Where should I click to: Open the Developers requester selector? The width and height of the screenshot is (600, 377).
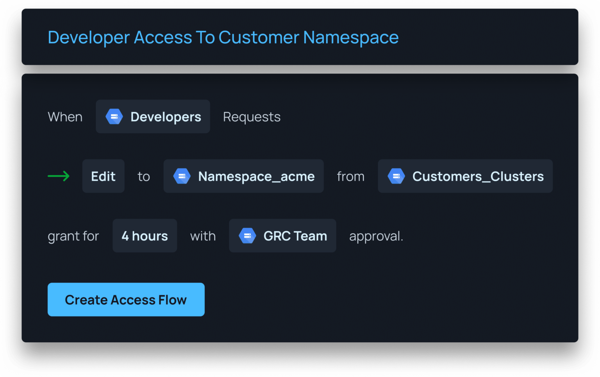coord(153,116)
